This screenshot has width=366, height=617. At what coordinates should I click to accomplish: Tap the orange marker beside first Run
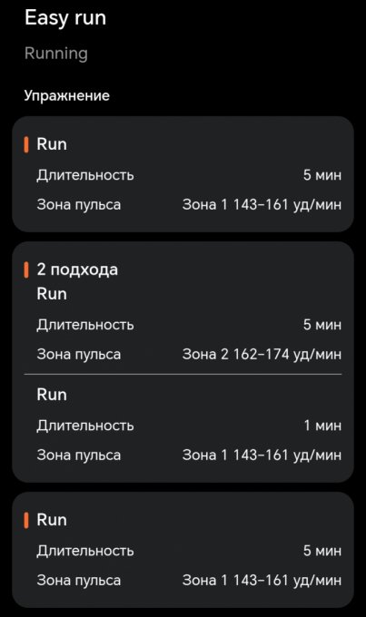tap(26, 144)
